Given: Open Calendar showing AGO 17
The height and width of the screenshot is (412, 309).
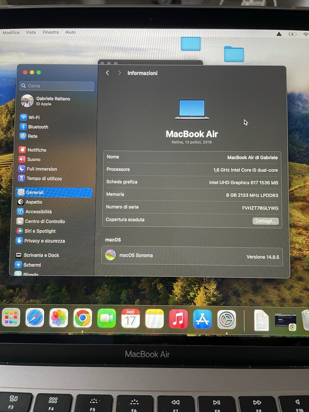Looking at the screenshot, I should coord(131,319).
